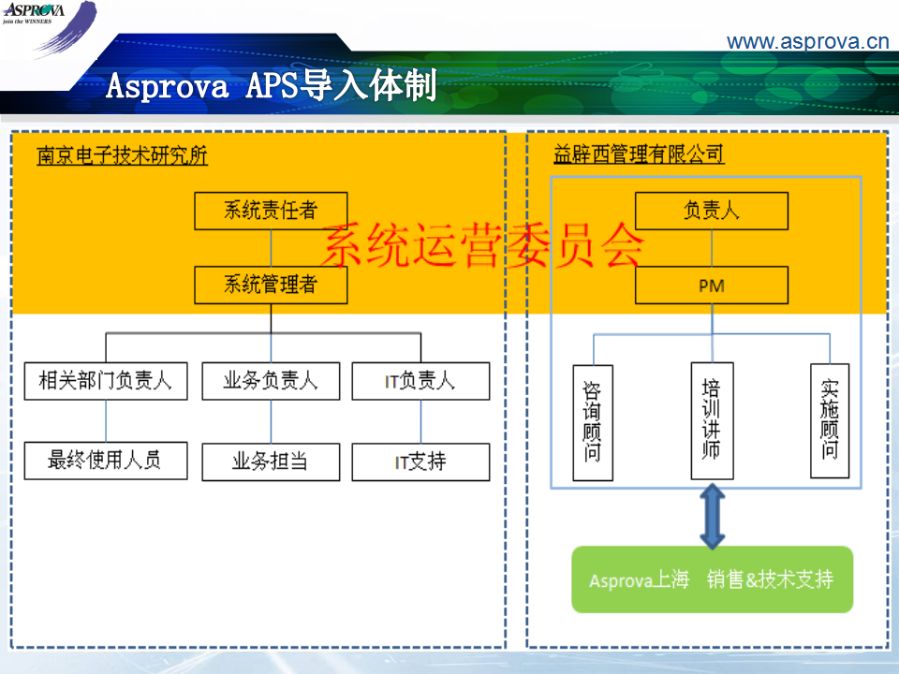The width and height of the screenshot is (899, 674).
Task: Click the heading 益辟西管理有限公司
Action: point(639,154)
